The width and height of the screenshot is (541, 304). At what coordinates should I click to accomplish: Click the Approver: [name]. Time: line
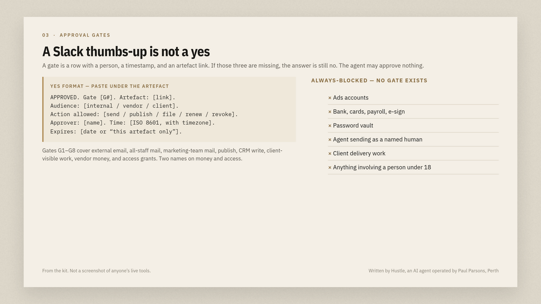pyautogui.click(x=132, y=123)
